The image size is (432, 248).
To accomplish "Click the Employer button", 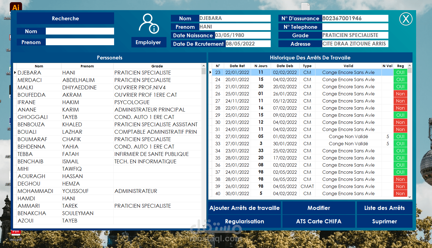I will pyautogui.click(x=148, y=42).
